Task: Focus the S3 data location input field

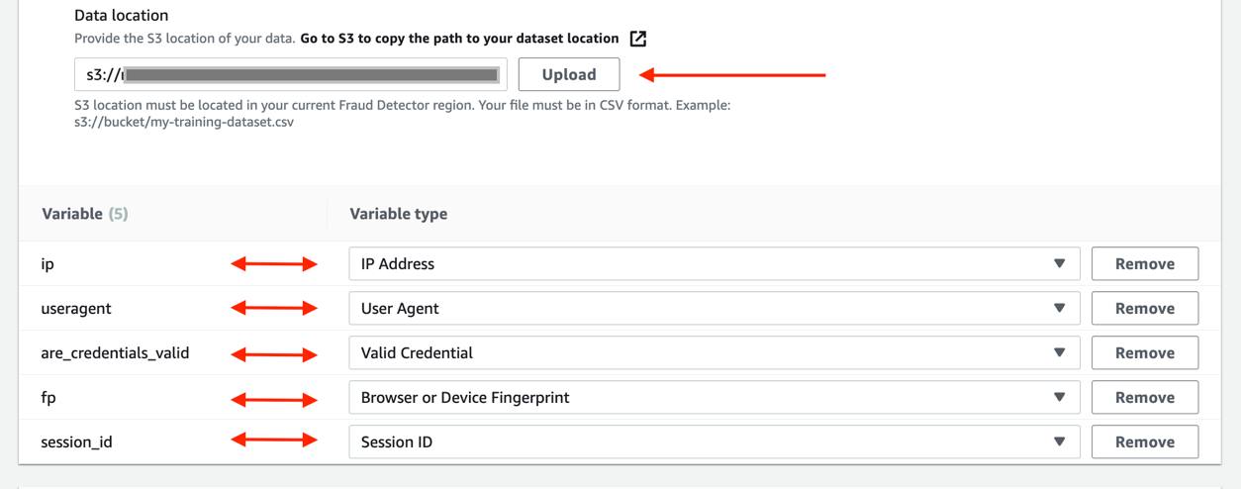Action: click(290, 74)
